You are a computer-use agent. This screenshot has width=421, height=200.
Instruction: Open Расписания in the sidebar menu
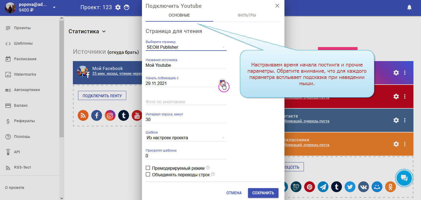25,59
